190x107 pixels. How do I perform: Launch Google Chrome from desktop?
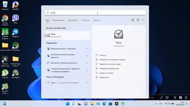pos(5,20)
